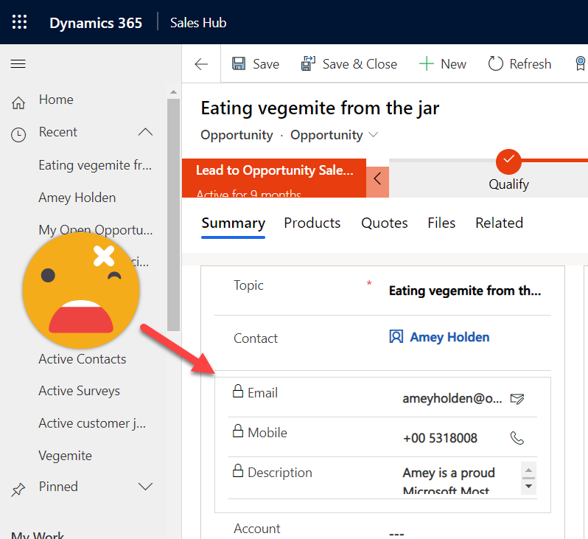Click the Save & Close label

pos(360,64)
